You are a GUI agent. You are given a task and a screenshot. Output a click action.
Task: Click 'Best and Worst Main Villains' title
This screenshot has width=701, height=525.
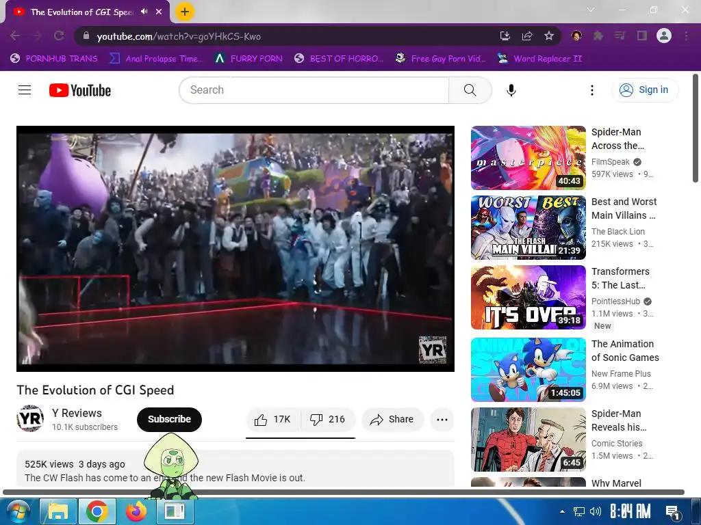point(624,208)
